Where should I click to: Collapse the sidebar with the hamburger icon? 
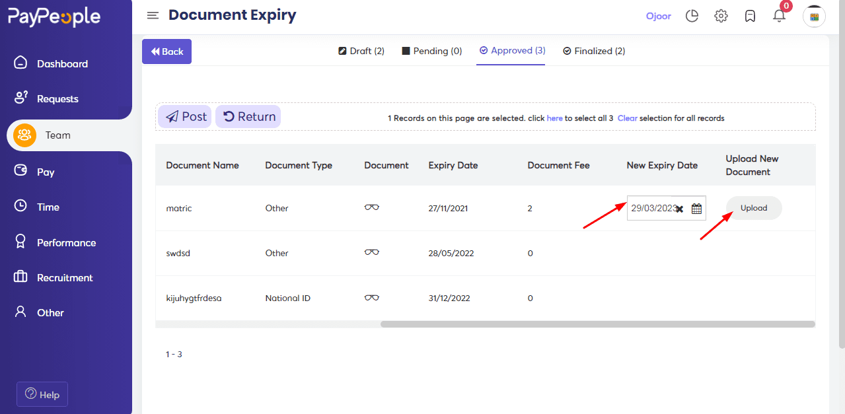click(153, 15)
